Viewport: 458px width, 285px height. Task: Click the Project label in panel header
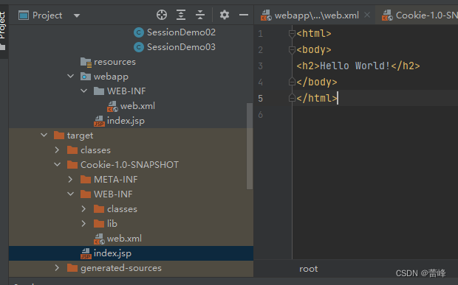pos(47,15)
